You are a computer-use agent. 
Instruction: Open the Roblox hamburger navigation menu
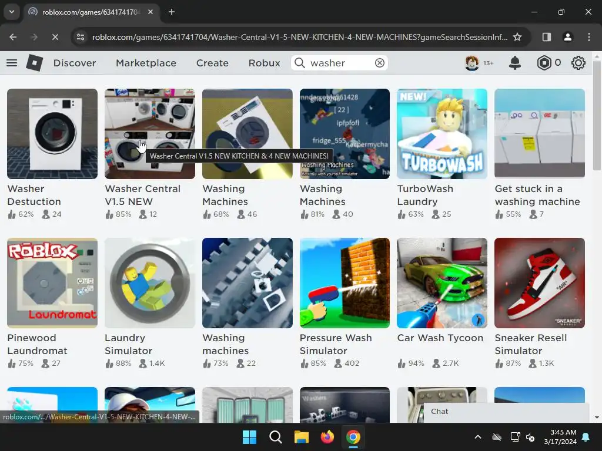pyautogui.click(x=12, y=63)
